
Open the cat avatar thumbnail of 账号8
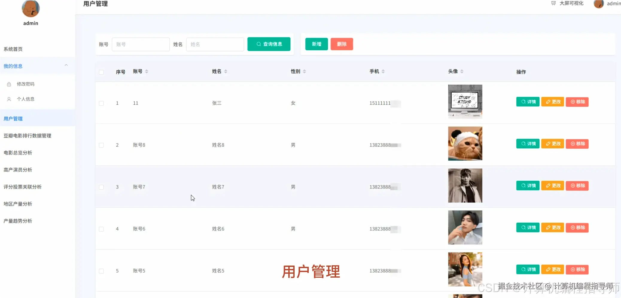tap(465, 144)
